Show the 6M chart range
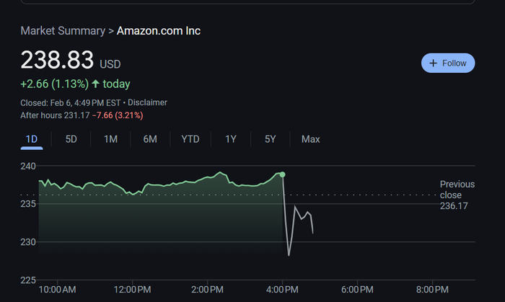 (150, 139)
